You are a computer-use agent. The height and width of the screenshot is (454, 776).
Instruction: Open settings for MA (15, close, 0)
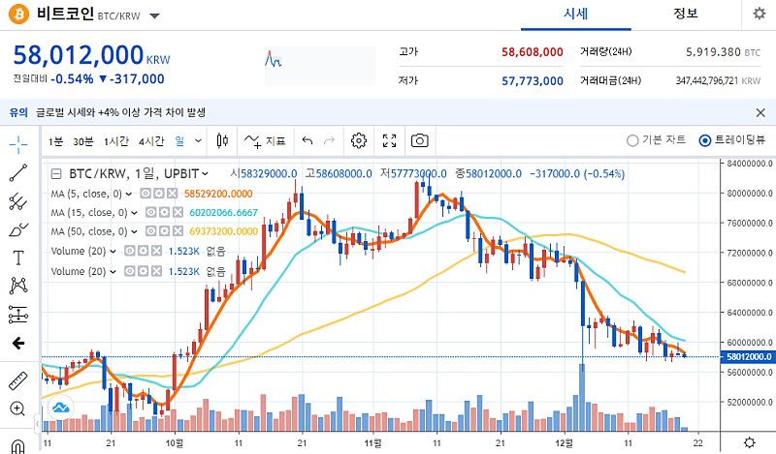[x=164, y=212]
